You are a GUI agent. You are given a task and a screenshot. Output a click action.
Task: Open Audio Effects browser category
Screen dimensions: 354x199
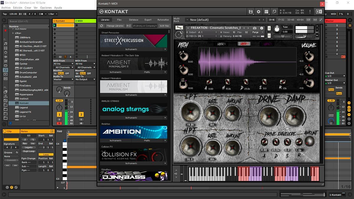(6, 57)
